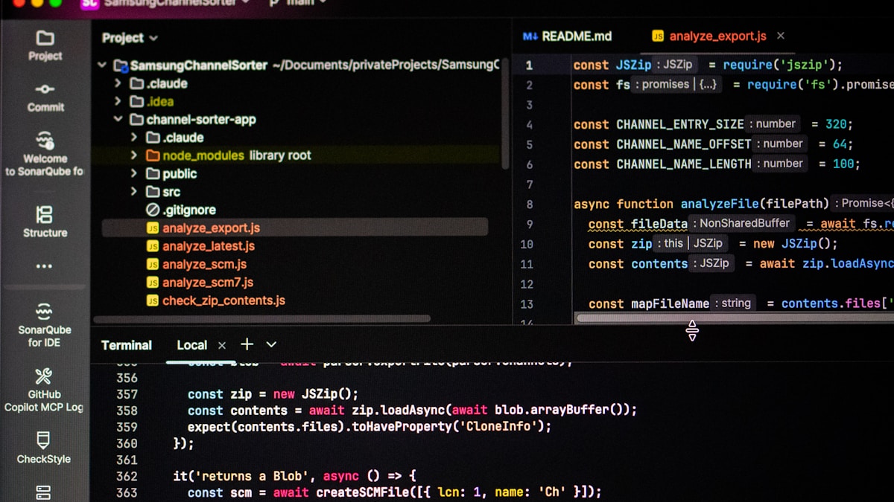Click the SamsungChannelSorter project folder icon
The height and width of the screenshot is (502, 894).
click(121, 65)
